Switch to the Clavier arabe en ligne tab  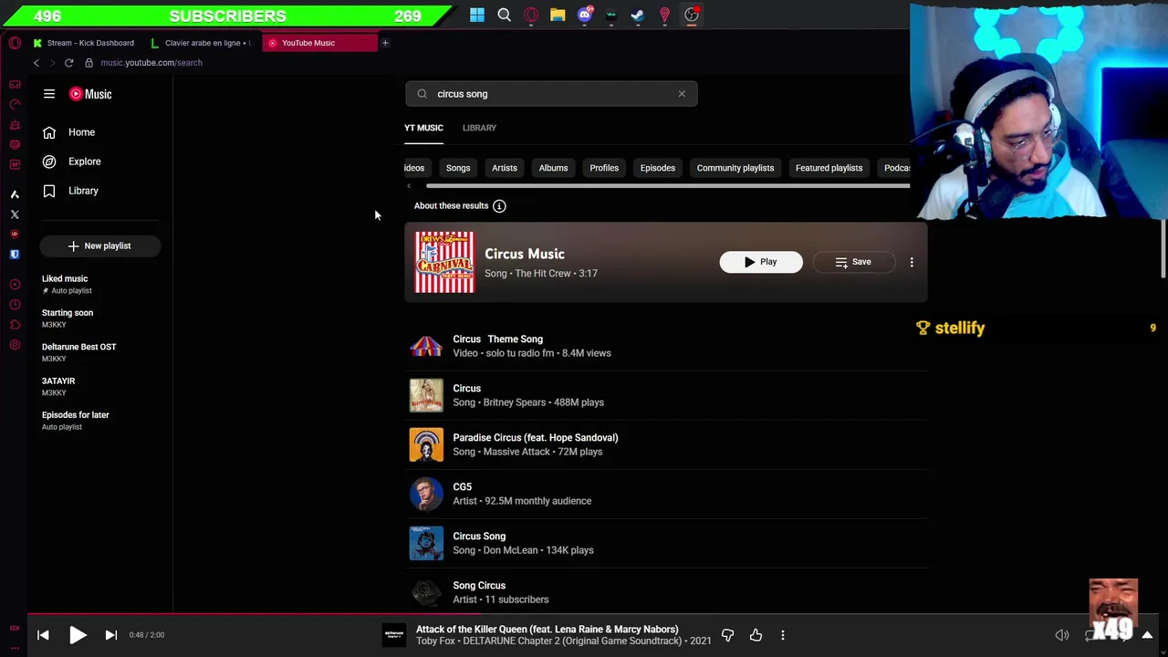click(203, 43)
